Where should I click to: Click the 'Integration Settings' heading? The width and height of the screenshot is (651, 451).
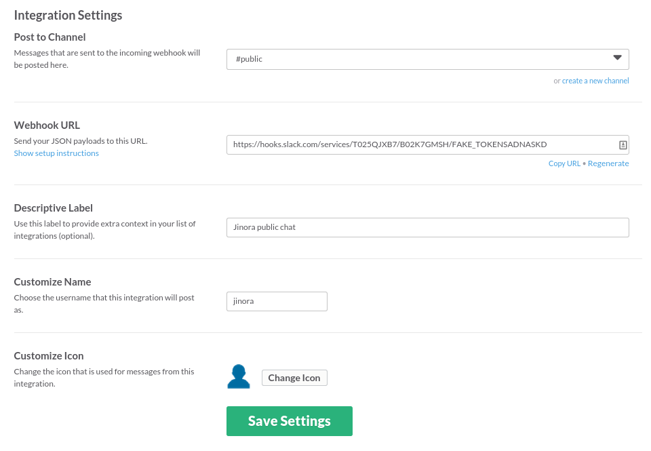pyautogui.click(x=68, y=15)
